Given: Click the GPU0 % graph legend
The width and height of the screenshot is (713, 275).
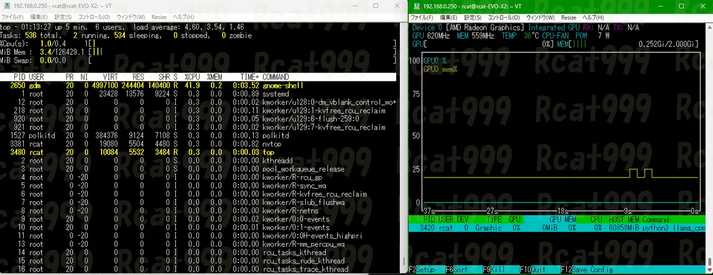Looking at the screenshot, I should click(x=436, y=61).
